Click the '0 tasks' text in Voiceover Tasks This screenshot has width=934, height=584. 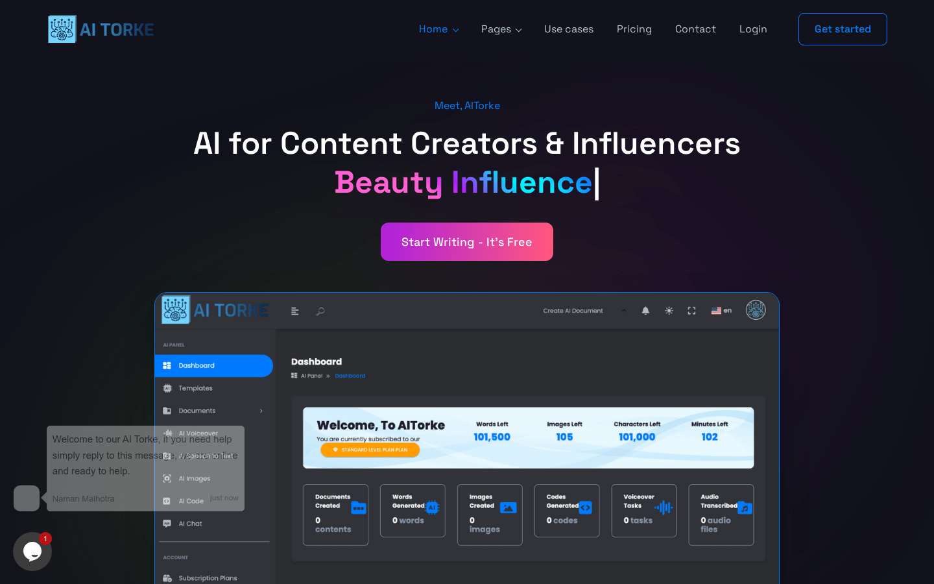(638, 520)
